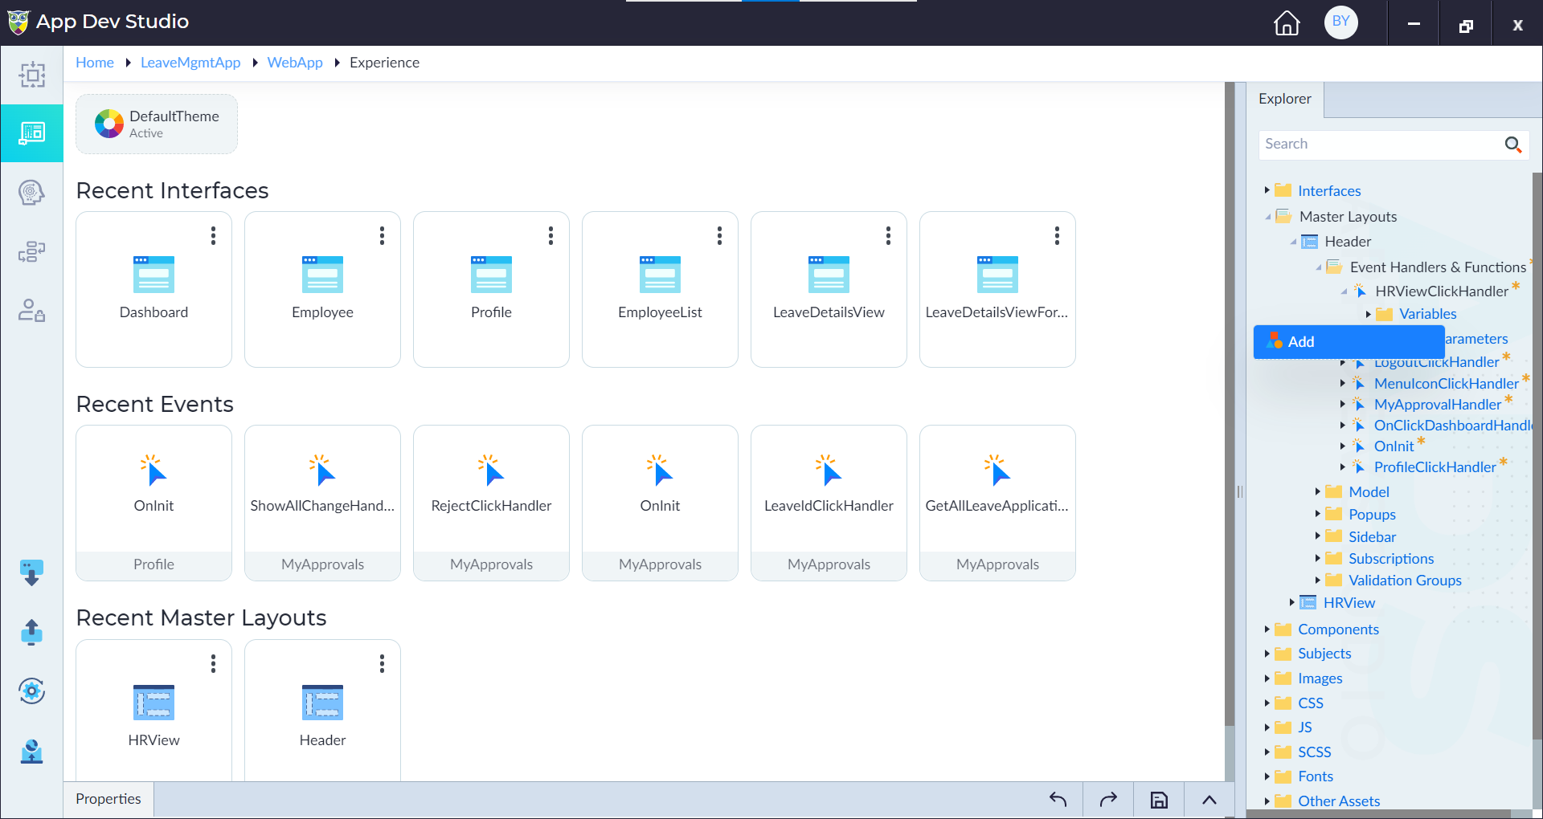This screenshot has height=819, width=1543.
Task: Click the download arrow sidebar icon
Action: click(x=32, y=573)
